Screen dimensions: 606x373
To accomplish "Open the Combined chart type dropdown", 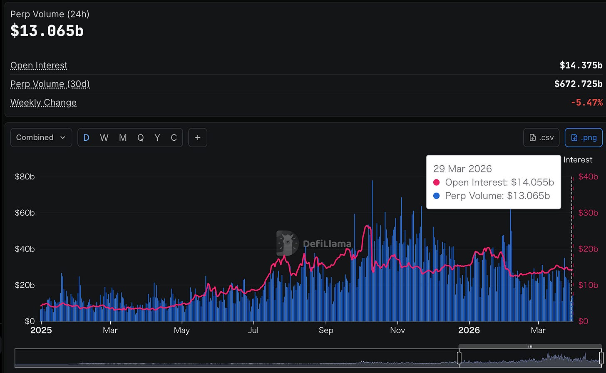I will [x=41, y=137].
